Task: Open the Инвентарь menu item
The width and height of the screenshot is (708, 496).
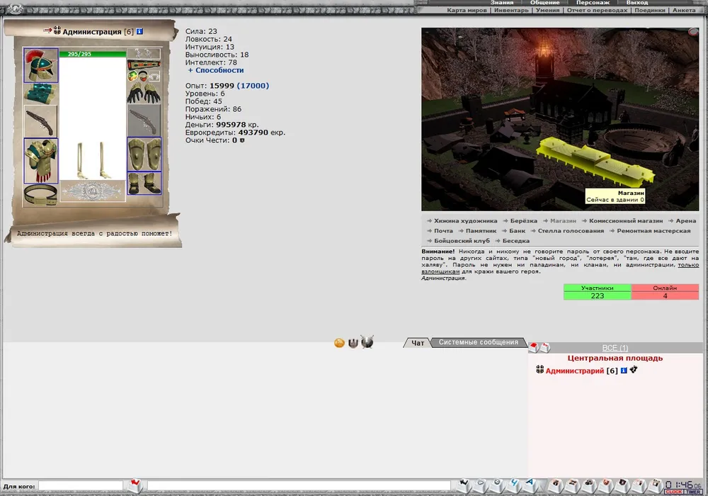Action: [x=511, y=11]
